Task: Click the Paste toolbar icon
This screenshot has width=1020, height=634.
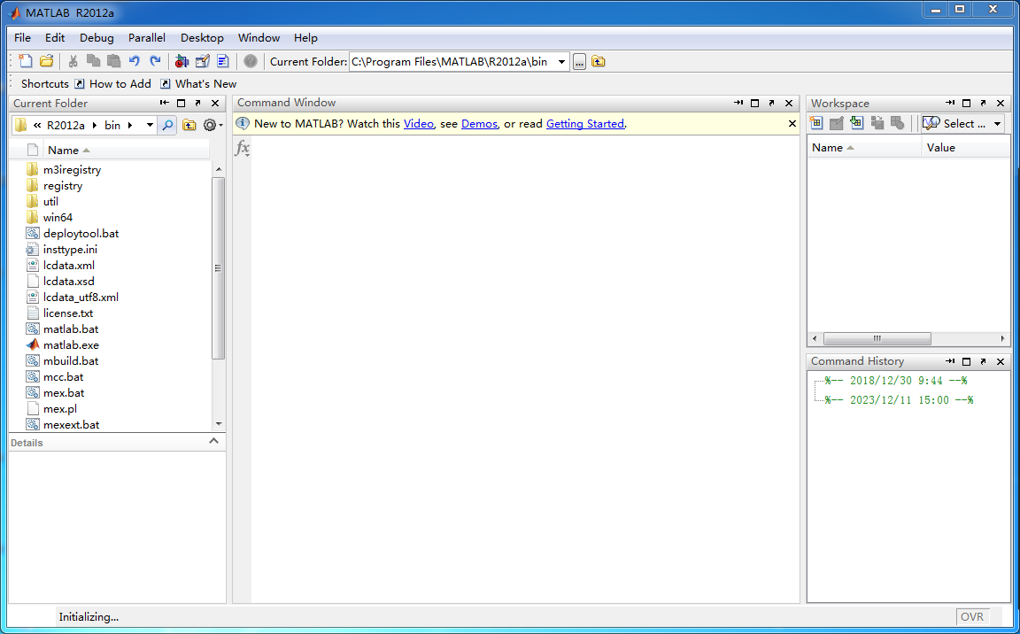Action: [x=114, y=61]
